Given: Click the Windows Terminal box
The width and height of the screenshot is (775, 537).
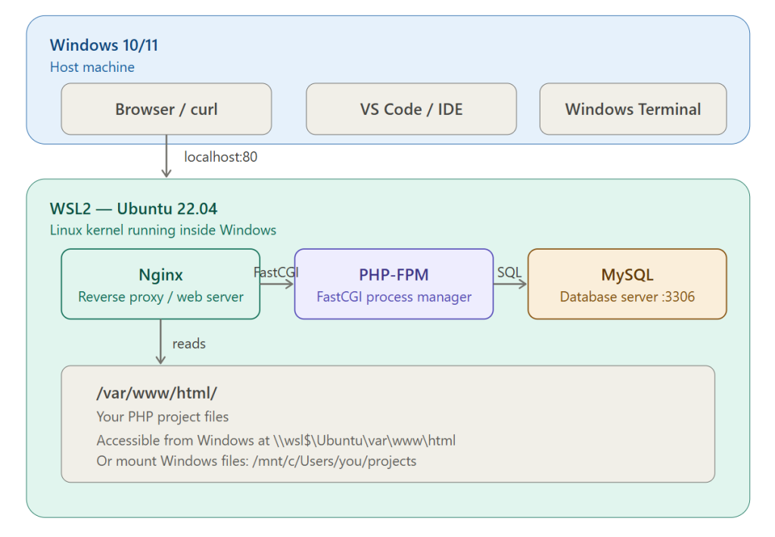Looking at the screenshot, I should click(633, 109).
